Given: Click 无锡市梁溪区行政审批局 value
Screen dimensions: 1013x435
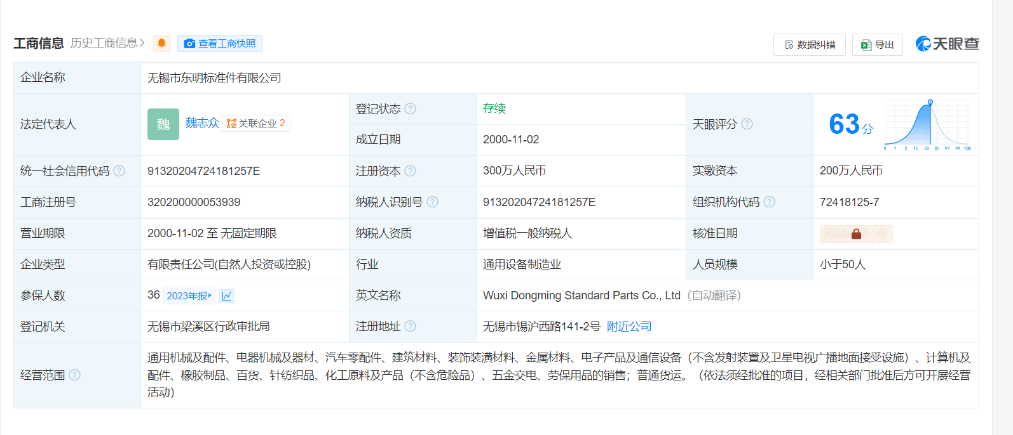Looking at the screenshot, I should point(208,327).
